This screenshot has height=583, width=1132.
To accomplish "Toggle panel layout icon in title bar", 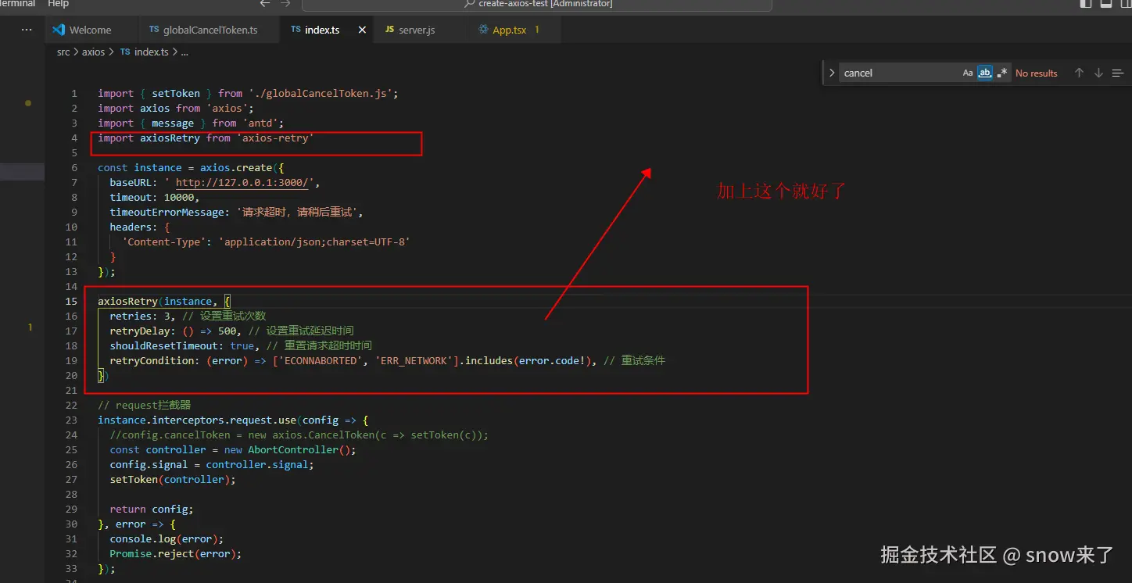I will [1106, 3].
